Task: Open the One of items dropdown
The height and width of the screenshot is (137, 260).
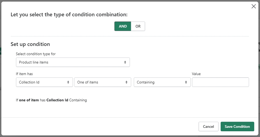Action: click(x=103, y=82)
